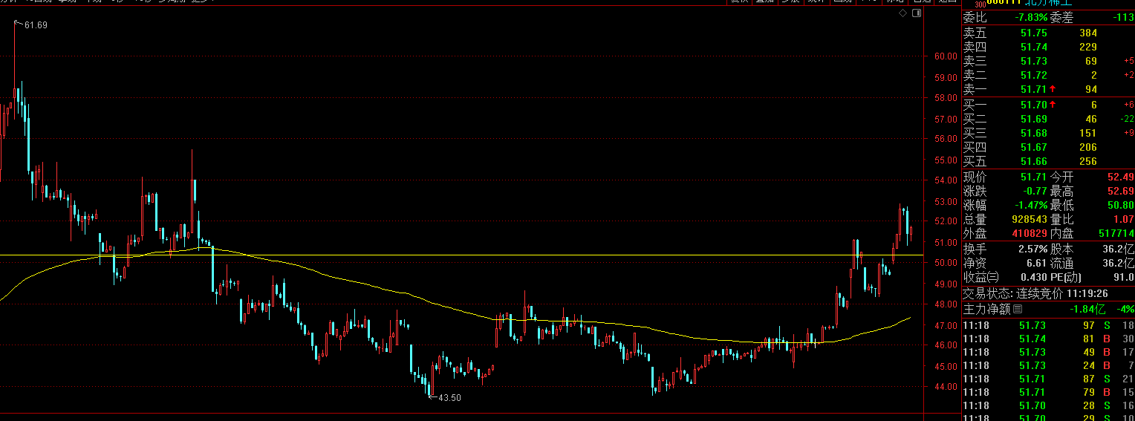Click the PE(动) value 91.0
The image size is (1135, 421).
point(1123,277)
